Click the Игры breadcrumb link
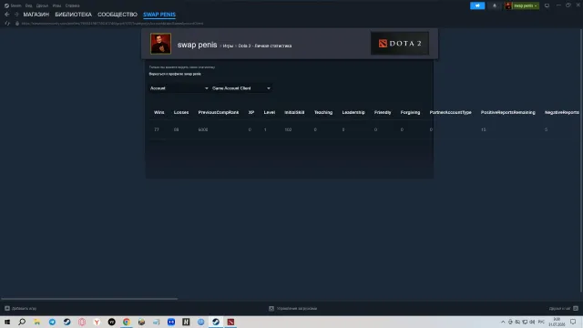This screenshot has width=583, height=328. click(x=228, y=46)
